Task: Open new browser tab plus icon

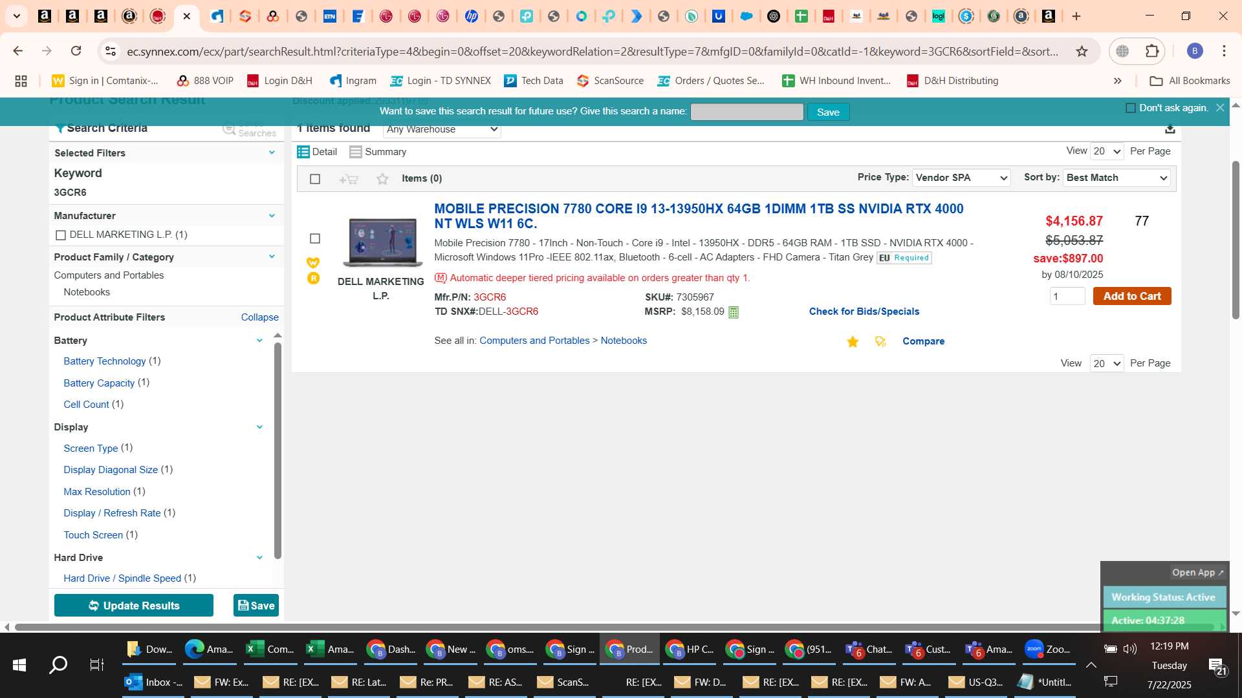Action: coord(1076,16)
